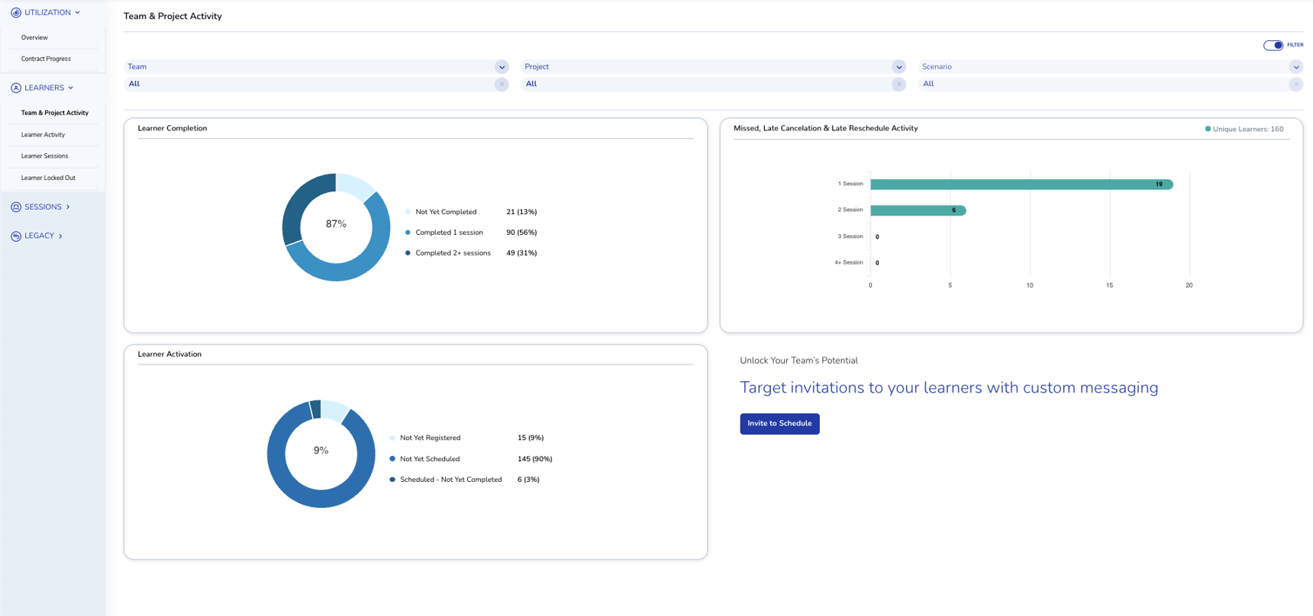Go to Learner Activity page
Viewport: 1313px width, 616px height.
pyautogui.click(x=43, y=135)
